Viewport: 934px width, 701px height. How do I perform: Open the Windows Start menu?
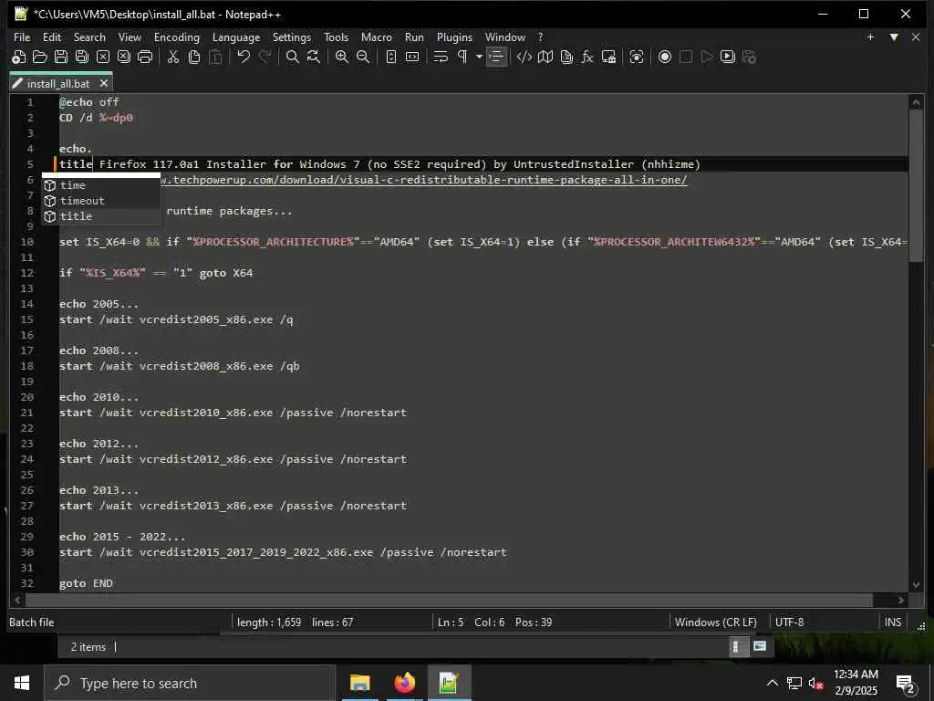coord(22,683)
